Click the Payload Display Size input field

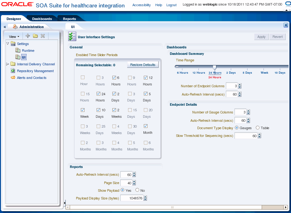(x=132, y=198)
